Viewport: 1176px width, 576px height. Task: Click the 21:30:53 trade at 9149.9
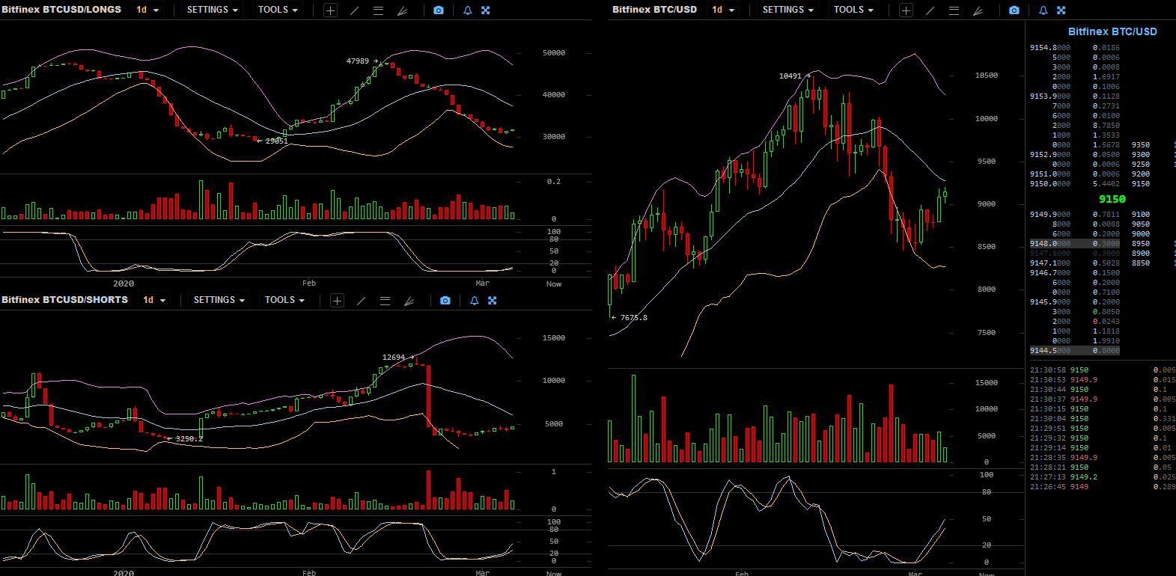tap(1102, 380)
